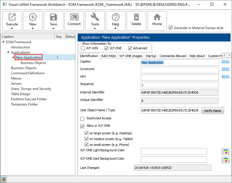Click the ENG link beside Caption
Image resolution: width=232 pixels, height=183 pixels.
(x=225, y=62)
